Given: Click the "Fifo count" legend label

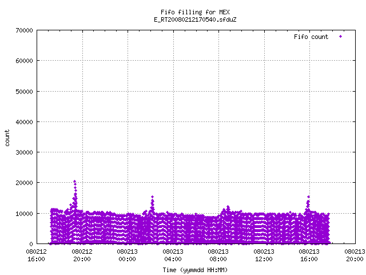Looking at the screenshot, I should pyautogui.click(x=311, y=37).
